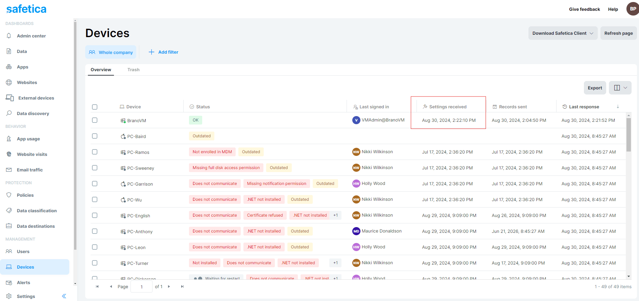Click the Export button
The width and height of the screenshot is (639, 301).
pos(595,88)
